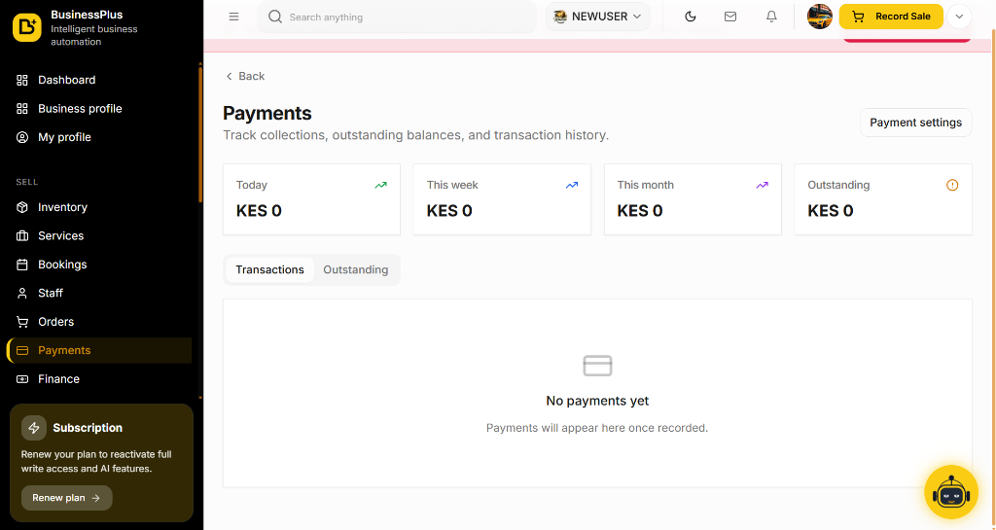This screenshot has width=996, height=530.
Task: Click the Renew plan button
Action: point(67,498)
